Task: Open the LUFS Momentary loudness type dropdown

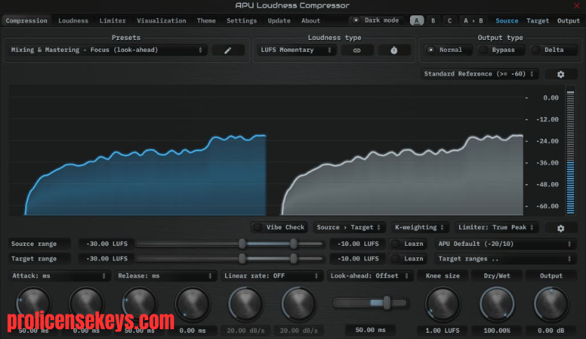Action: (x=296, y=50)
